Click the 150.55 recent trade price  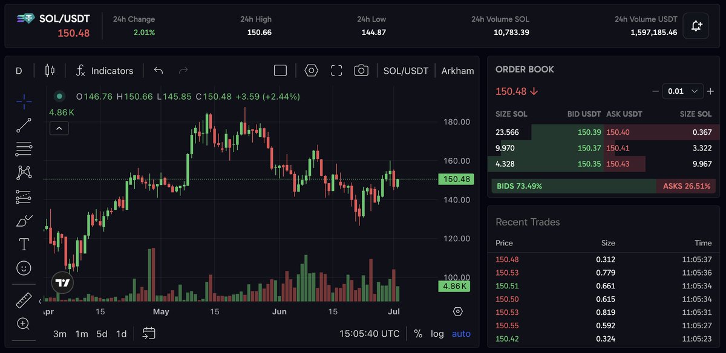(x=507, y=326)
